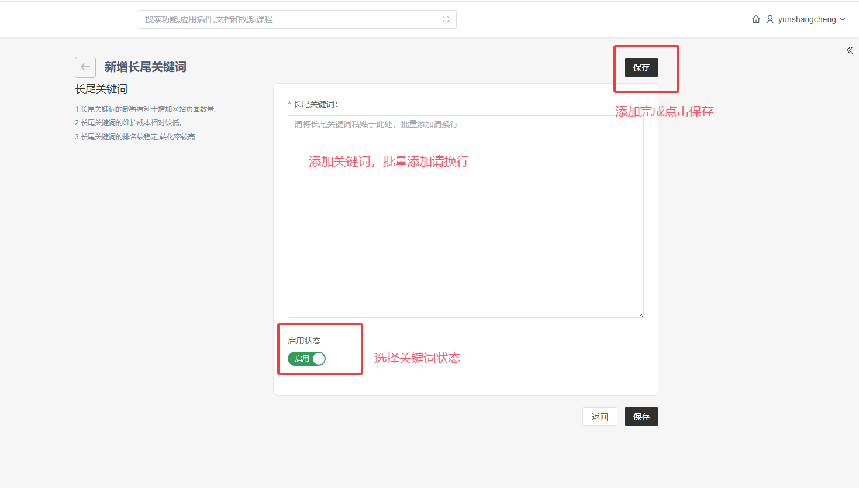Click the home icon in top bar
The image size is (859, 488).
point(756,19)
